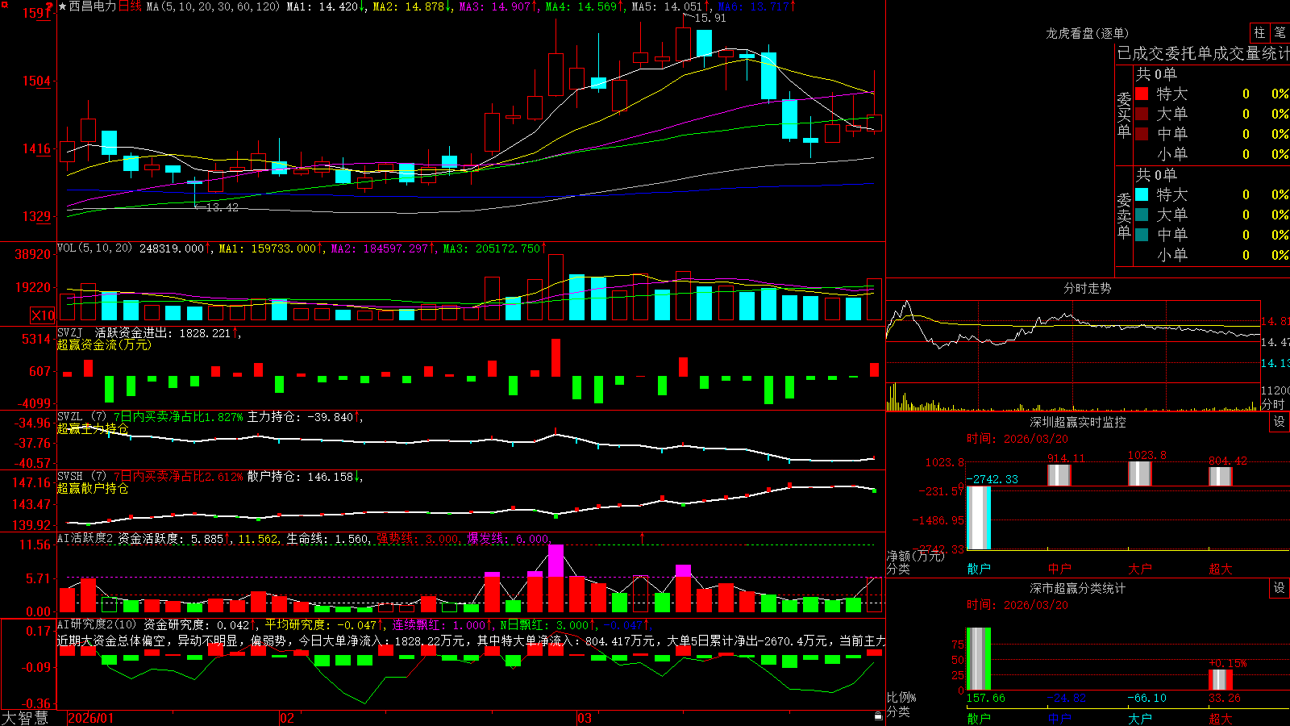The height and width of the screenshot is (726, 1290).
Task: Click the 分时走势 panel title
Action: point(1087,288)
